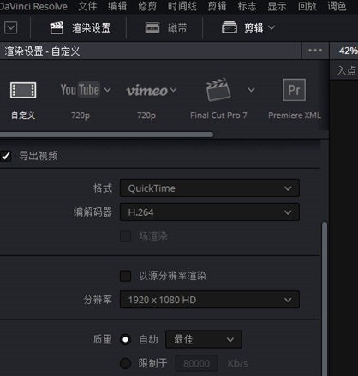
Task: Open the three-dot render settings options menu
Action: (315, 51)
